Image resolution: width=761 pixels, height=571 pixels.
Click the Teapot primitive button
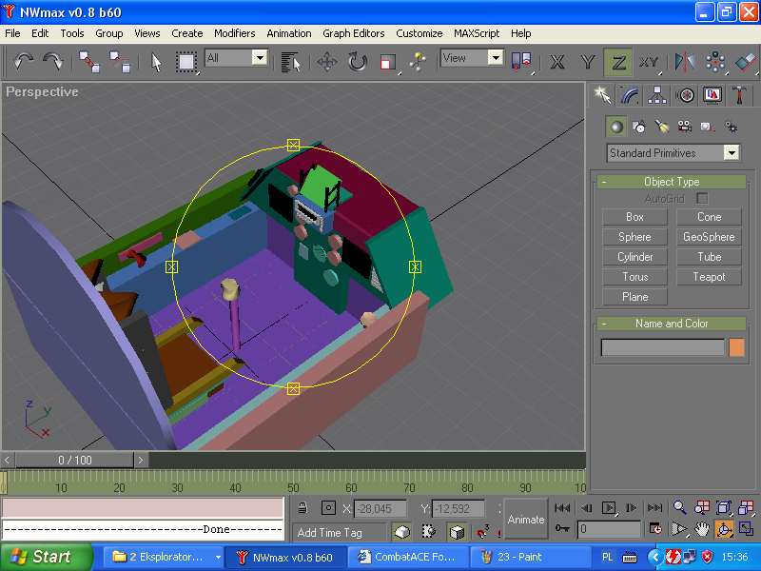709,277
